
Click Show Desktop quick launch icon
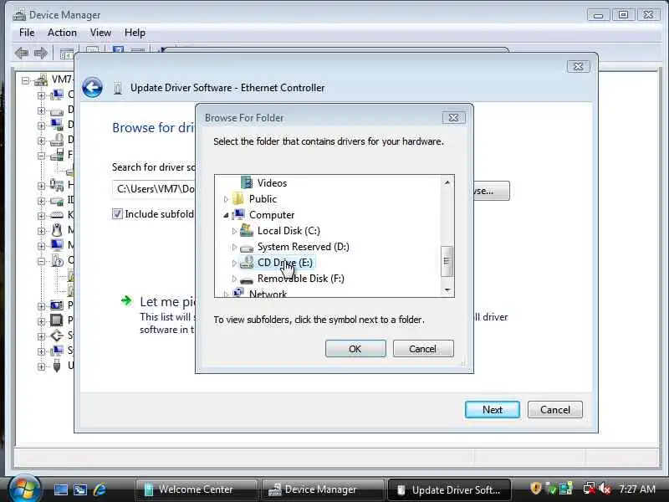(60, 489)
